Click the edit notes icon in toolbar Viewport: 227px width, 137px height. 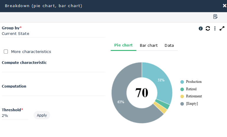pyautogui.click(x=215, y=17)
